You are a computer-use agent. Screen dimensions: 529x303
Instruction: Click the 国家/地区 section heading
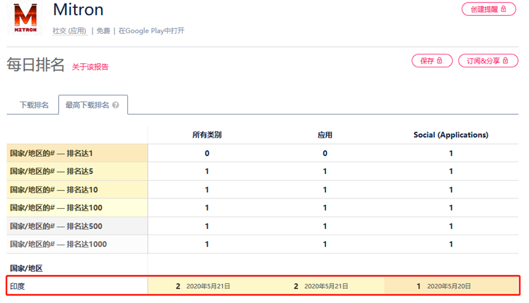coord(26,268)
